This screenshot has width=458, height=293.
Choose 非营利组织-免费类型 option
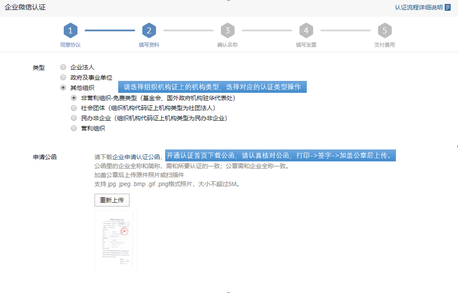tap(74, 98)
